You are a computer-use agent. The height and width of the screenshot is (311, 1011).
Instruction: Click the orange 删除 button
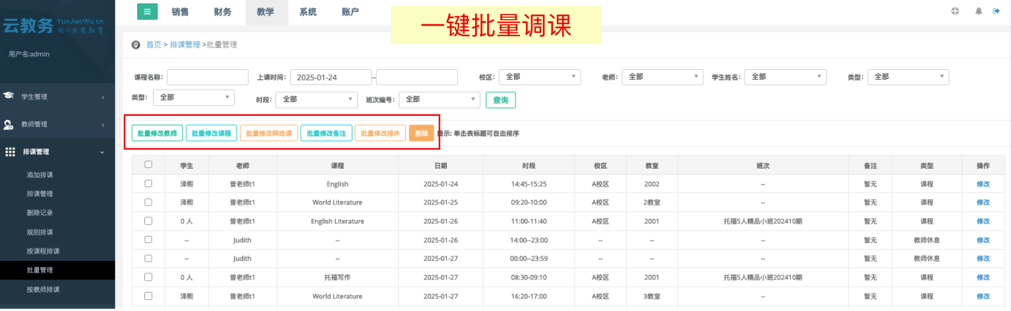coord(421,133)
